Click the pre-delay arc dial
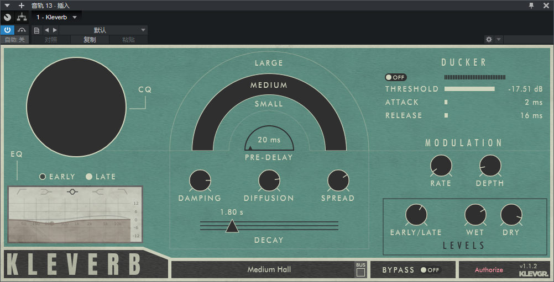Image resolution: width=554 pixels, height=282 pixels. (x=269, y=139)
